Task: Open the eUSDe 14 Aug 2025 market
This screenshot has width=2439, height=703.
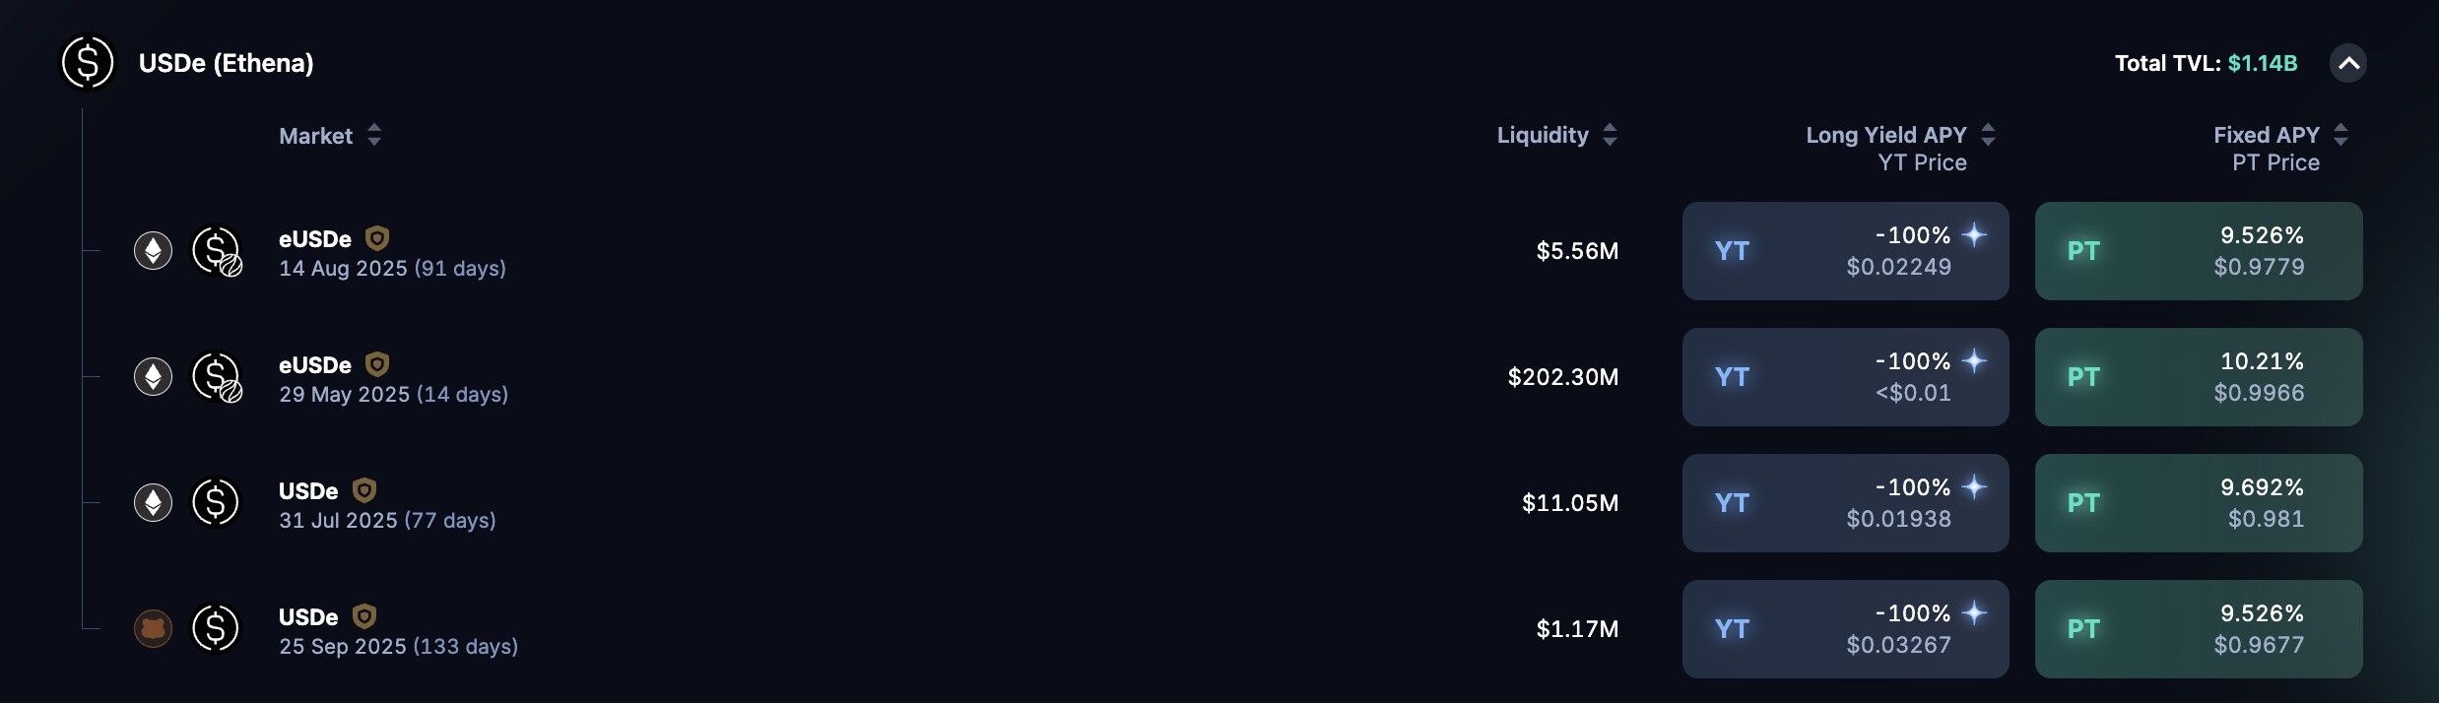Action: (392, 252)
